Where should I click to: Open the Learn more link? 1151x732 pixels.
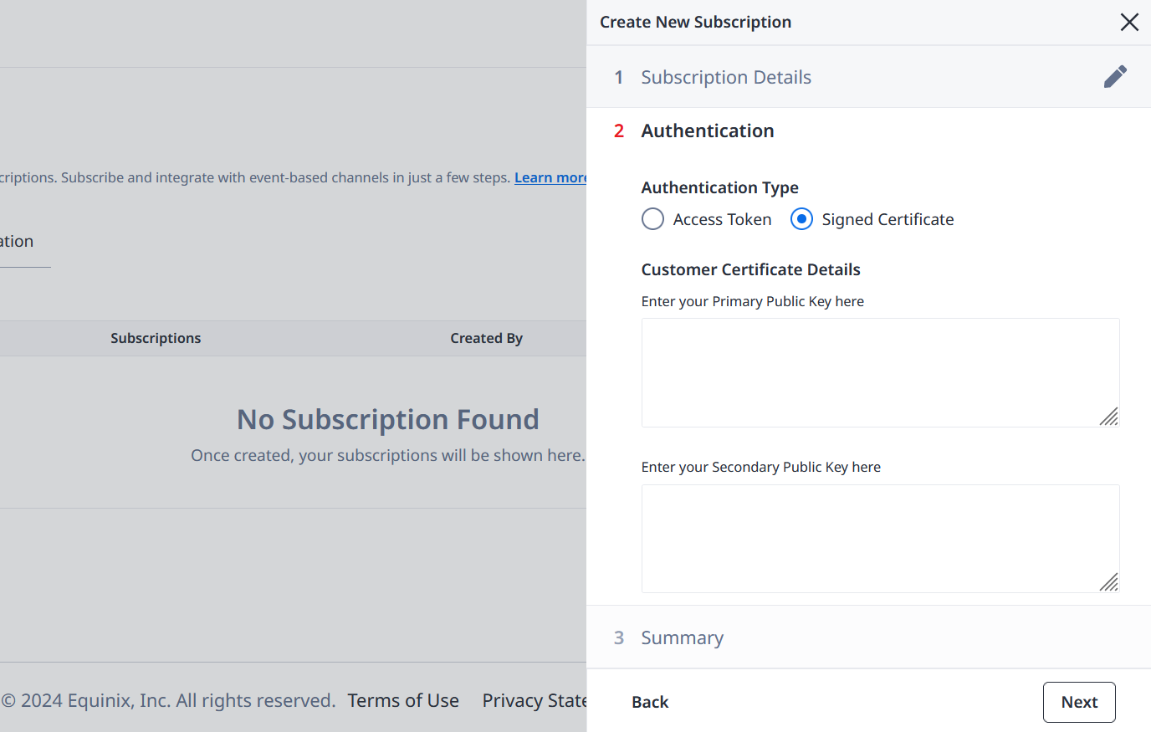coord(550,177)
